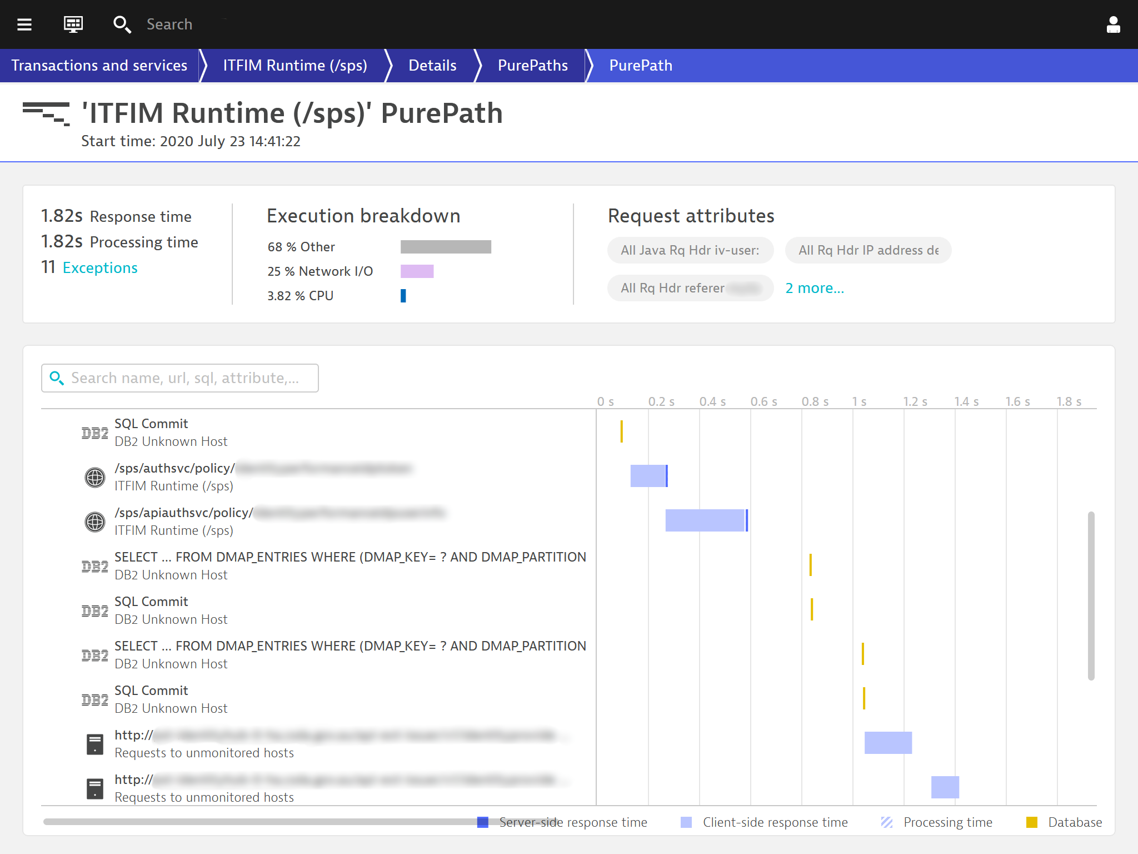The height and width of the screenshot is (854, 1138).
Task: Click globe icon beside /sps/authsvc/policy/ row
Action: click(x=95, y=477)
